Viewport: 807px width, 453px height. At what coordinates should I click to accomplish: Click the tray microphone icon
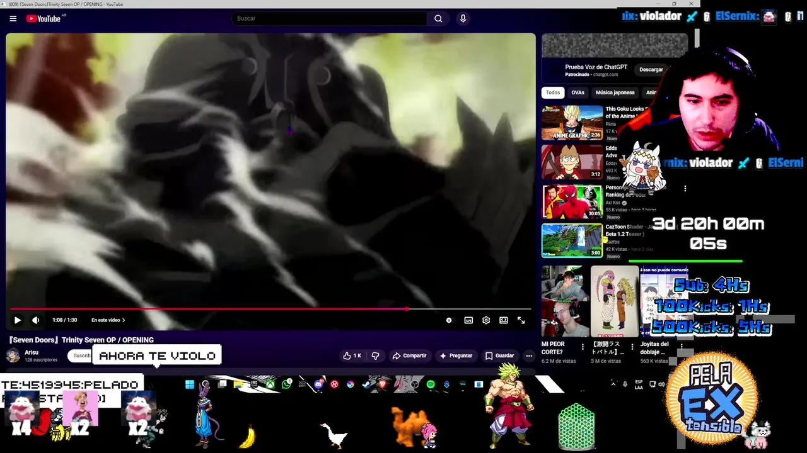coord(625,384)
